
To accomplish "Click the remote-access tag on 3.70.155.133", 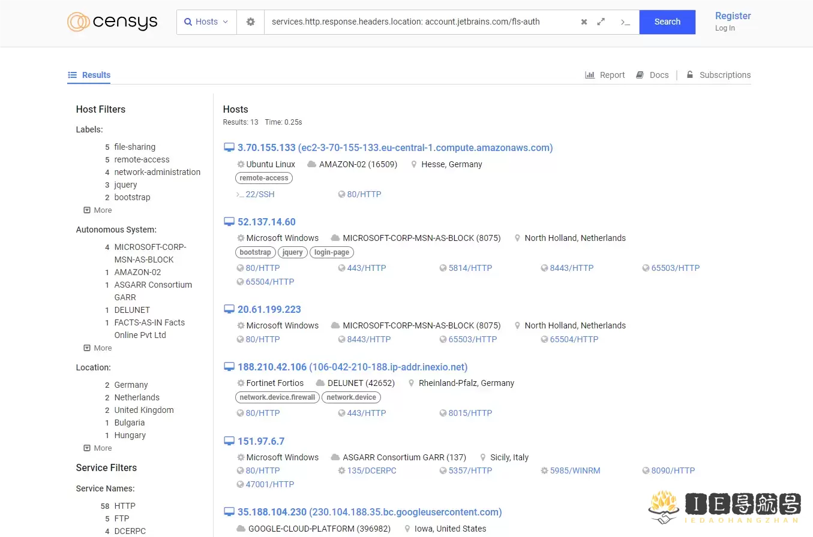I will tap(264, 178).
